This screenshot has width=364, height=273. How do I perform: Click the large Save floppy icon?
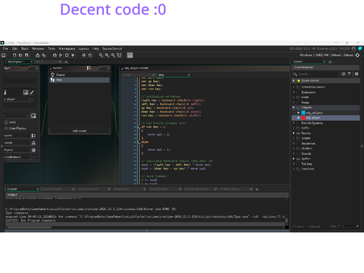pyautogui.click(x=130, y=55)
